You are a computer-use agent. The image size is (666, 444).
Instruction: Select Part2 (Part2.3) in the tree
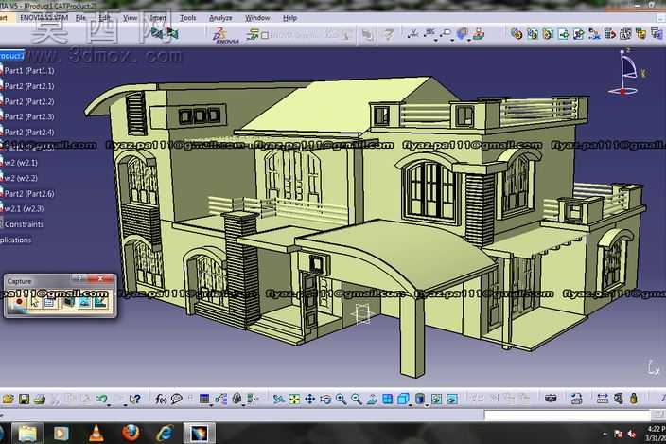[29, 116]
